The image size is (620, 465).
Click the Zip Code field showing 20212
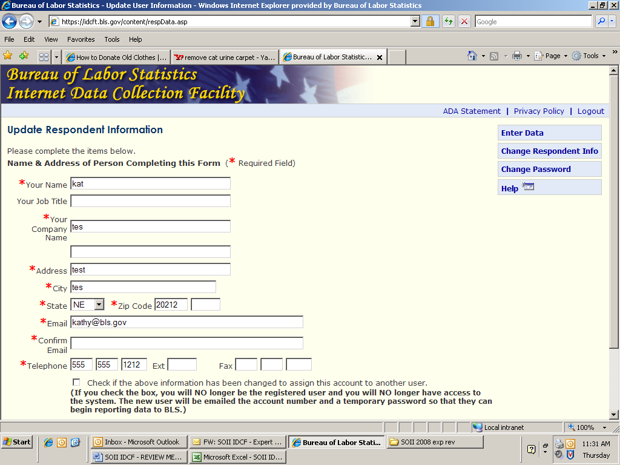[x=171, y=305]
